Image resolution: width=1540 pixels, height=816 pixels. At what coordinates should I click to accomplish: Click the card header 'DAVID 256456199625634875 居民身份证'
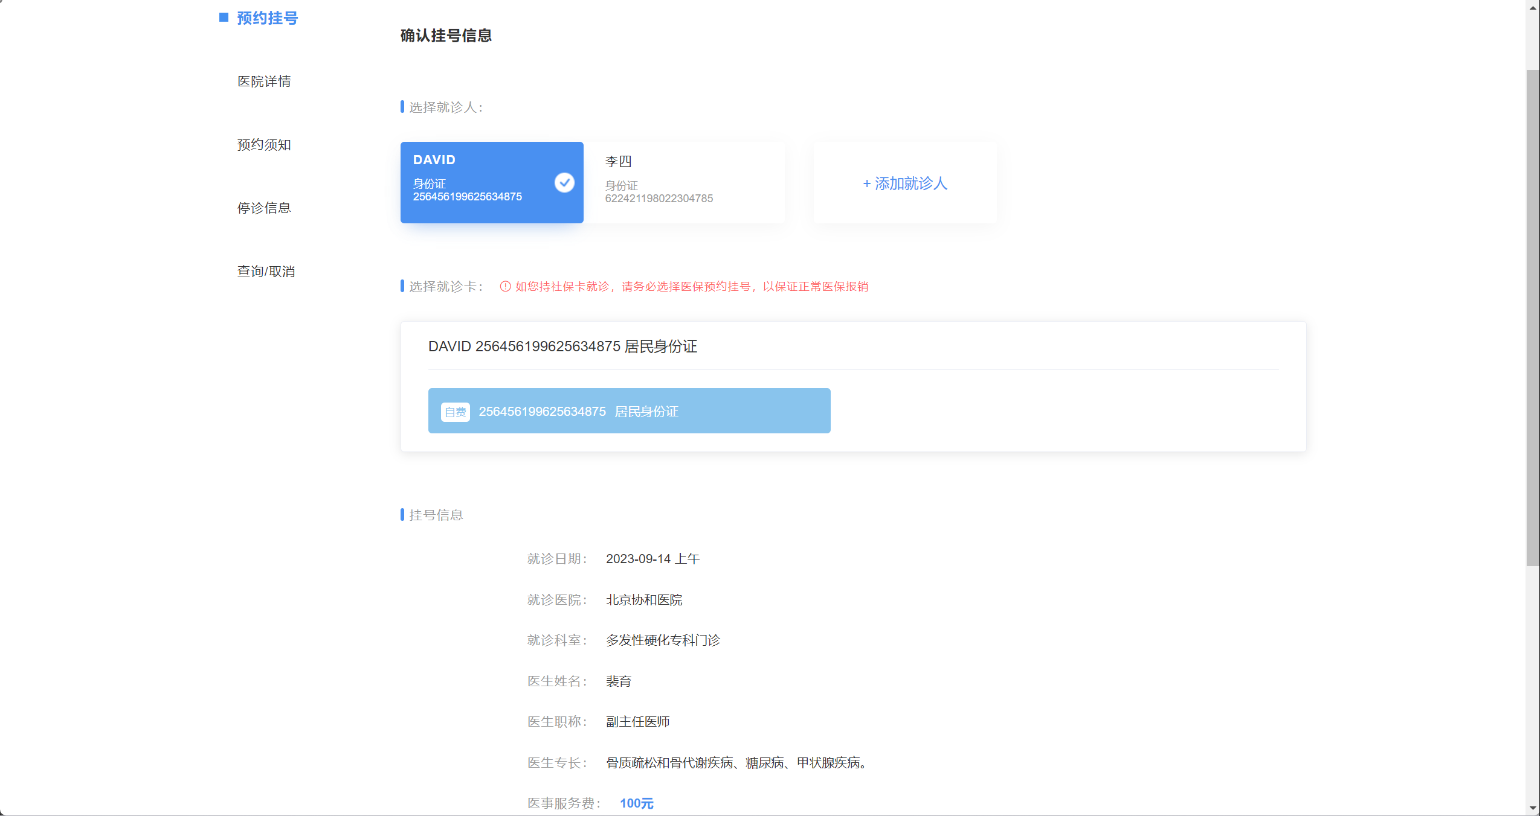click(x=562, y=346)
